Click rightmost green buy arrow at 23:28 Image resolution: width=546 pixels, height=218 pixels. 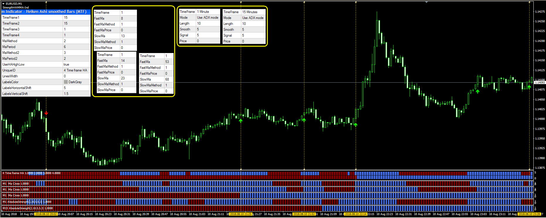529,87
